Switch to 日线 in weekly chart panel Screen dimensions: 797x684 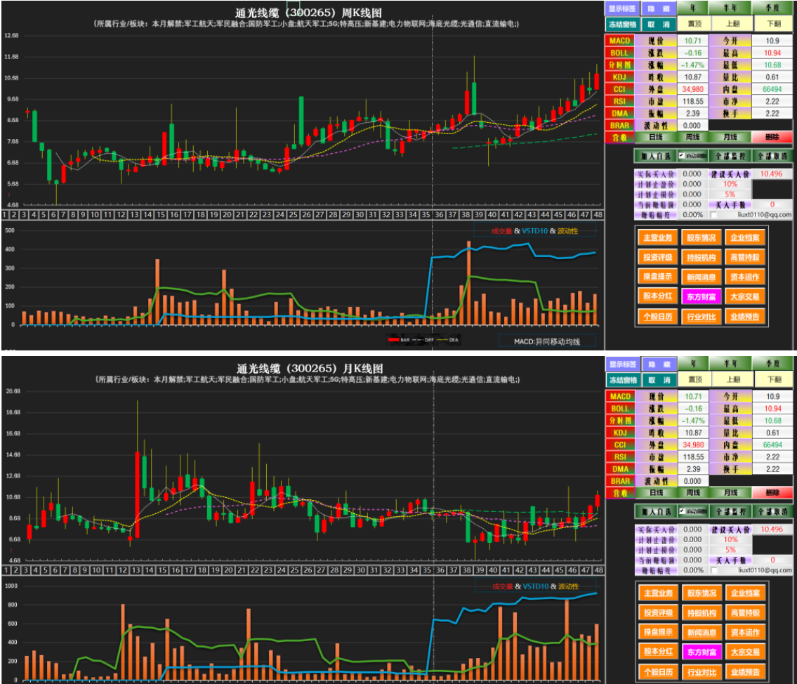pos(656,137)
